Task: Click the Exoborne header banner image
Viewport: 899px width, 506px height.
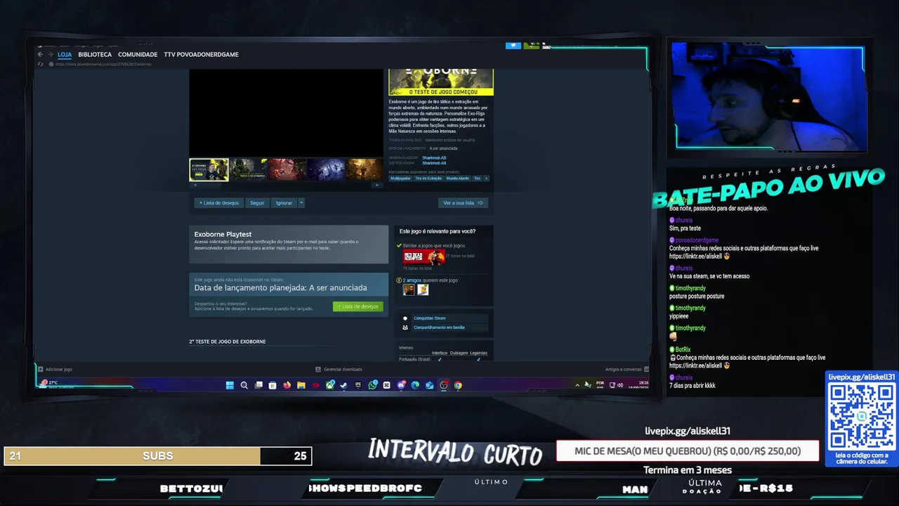Action: tap(441, 82)
